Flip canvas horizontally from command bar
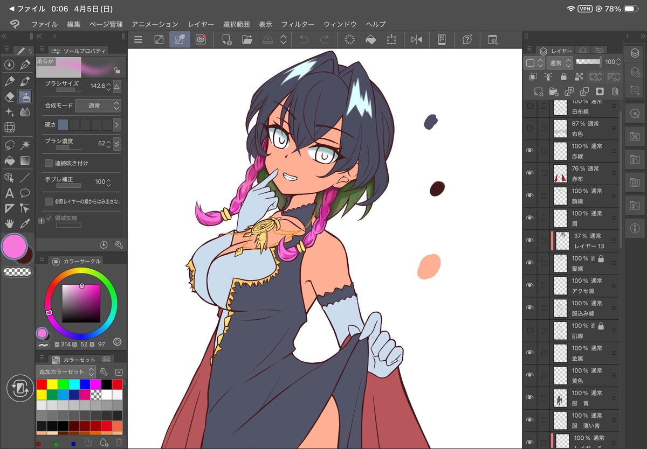 (417, 39)
